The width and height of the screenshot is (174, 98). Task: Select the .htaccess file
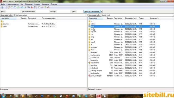[x=94, y=52]
